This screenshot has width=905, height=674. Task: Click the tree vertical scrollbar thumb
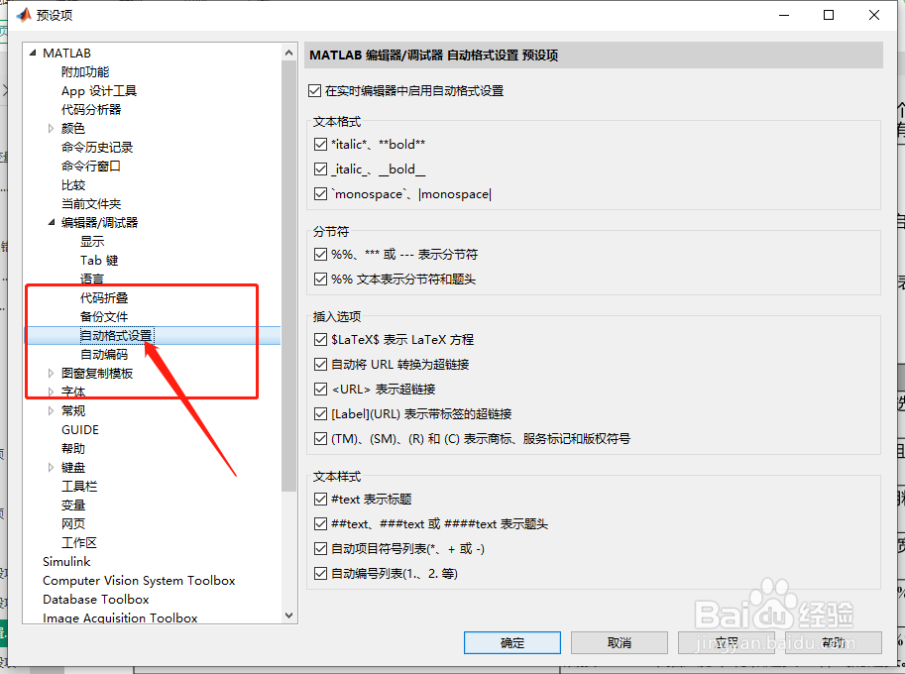[289, 276]
